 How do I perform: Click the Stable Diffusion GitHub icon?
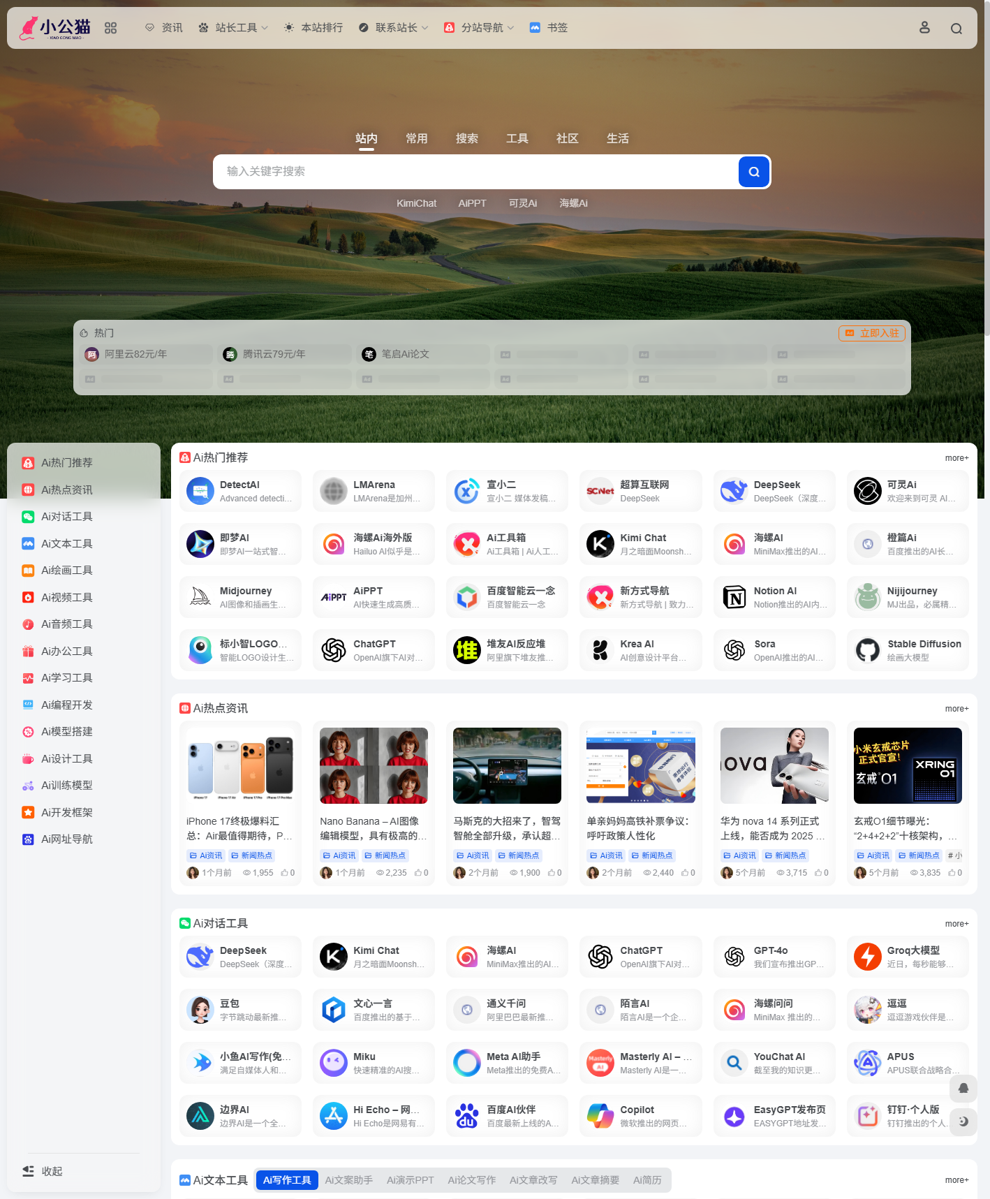click(x=867, y=650)
